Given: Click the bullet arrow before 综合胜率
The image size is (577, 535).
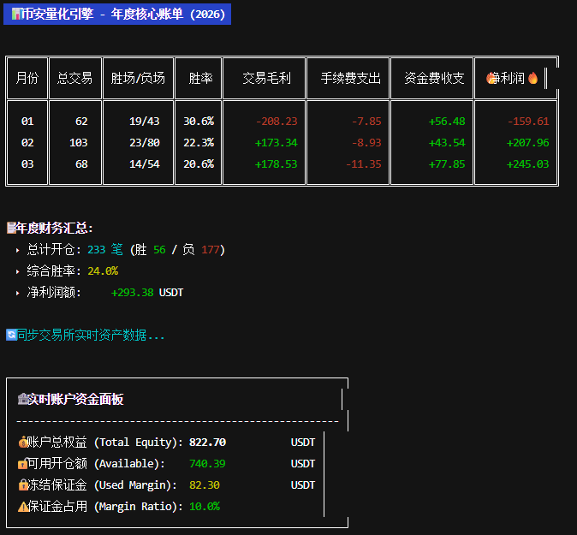Looking at the screenshot, I should [x=17, y=271].
